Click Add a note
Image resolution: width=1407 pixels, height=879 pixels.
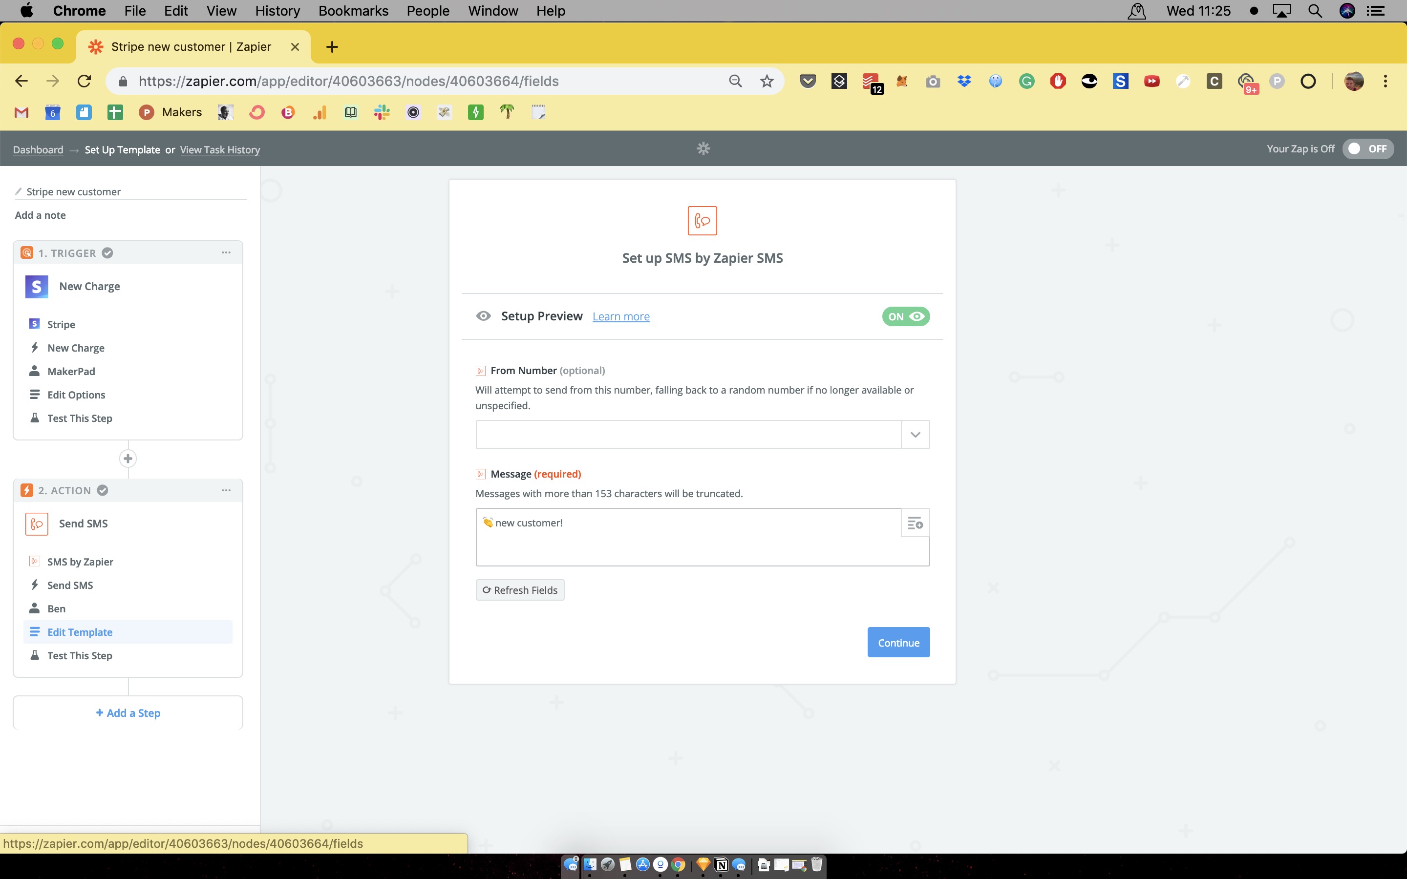[x=40, y=215]
